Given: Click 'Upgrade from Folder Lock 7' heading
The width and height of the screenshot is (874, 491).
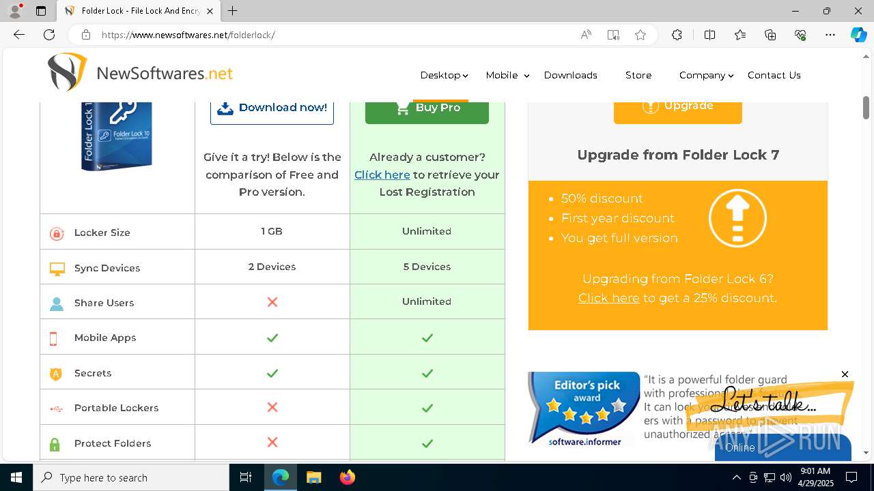Looking at the screenshot, I should click(678, 155).
